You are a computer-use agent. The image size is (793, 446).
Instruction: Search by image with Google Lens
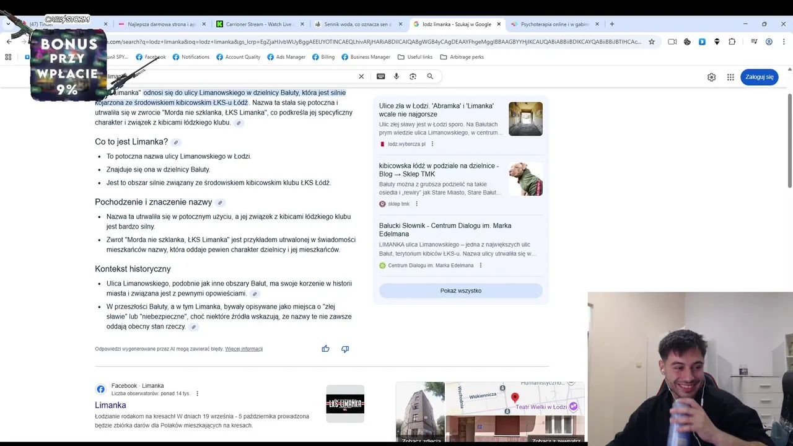click(413, 76)
